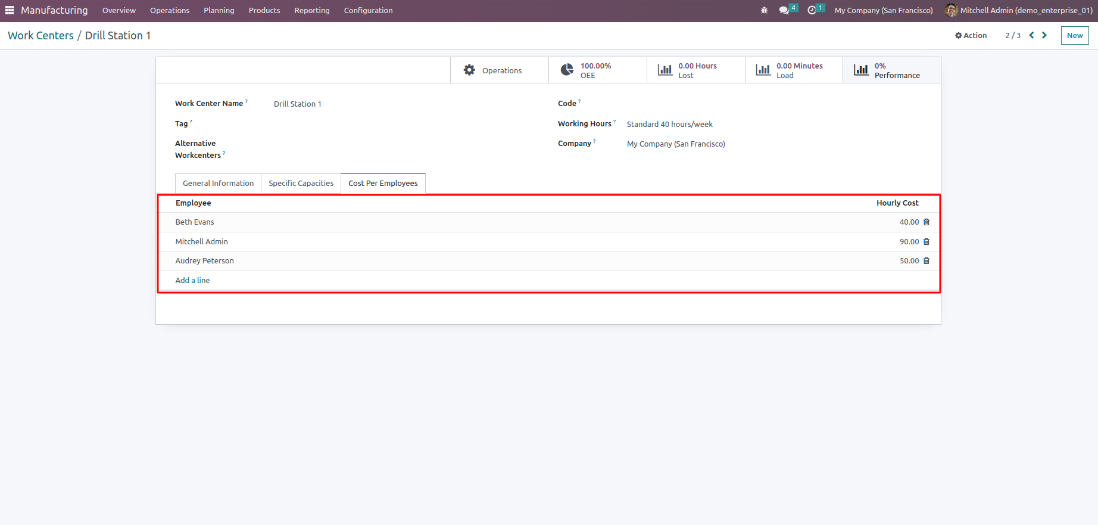Open Company field My Company (San Francisco)

774,144
